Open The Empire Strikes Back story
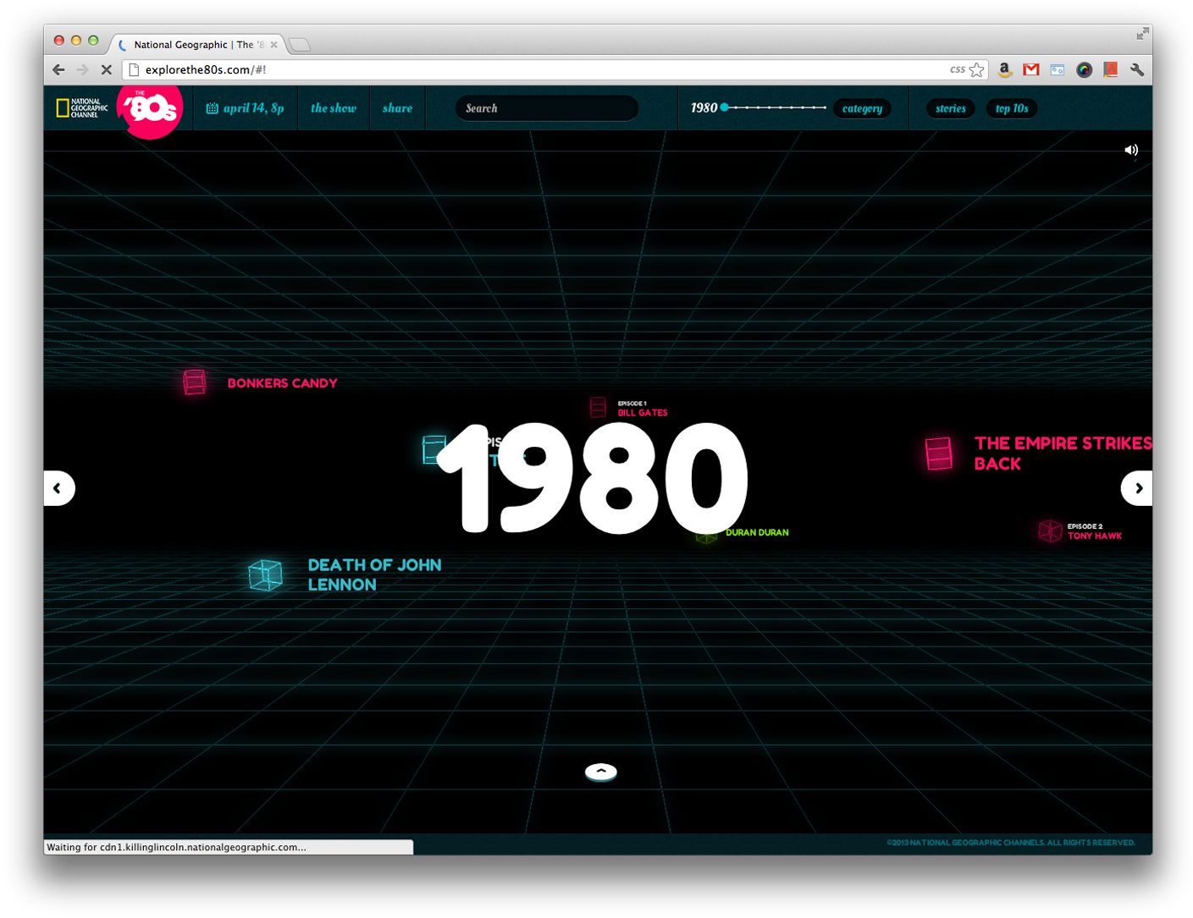This screenshot has width=1193, height=918. coord(1063,454)
